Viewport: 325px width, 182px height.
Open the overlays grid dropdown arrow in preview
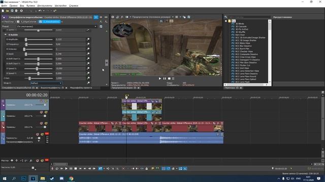point(180,17)
